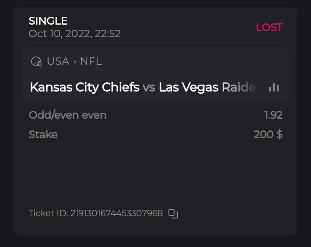Click the ticket number 2191301674453307968

pos(117,213)
